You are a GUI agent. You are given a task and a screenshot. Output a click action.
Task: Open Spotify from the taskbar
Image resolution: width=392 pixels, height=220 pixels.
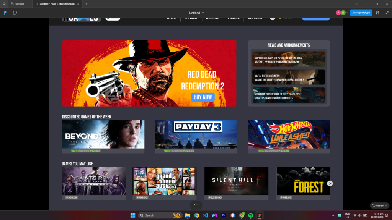tap(250, 215)
